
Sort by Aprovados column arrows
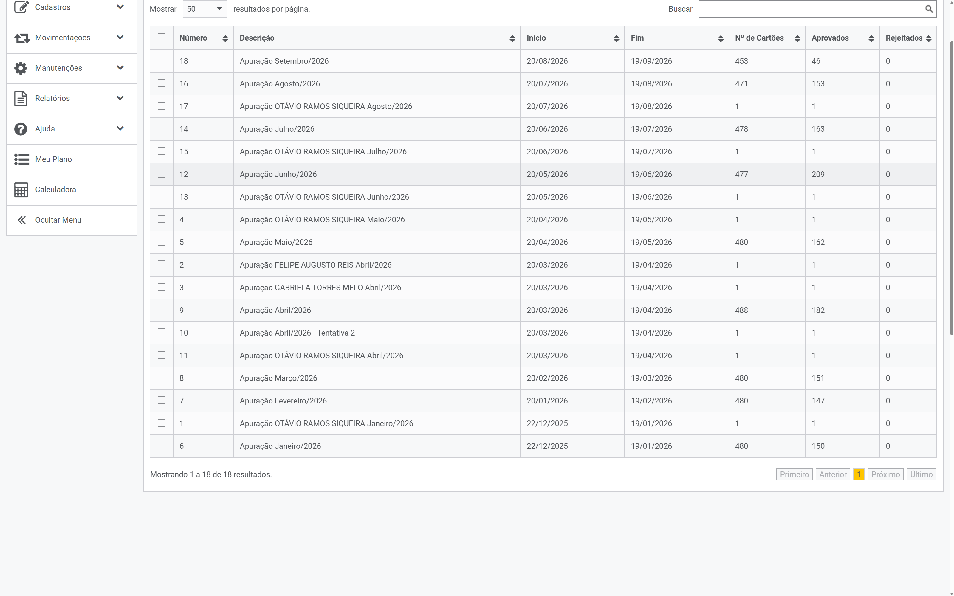pyautogui.click(x=871, y=38)
